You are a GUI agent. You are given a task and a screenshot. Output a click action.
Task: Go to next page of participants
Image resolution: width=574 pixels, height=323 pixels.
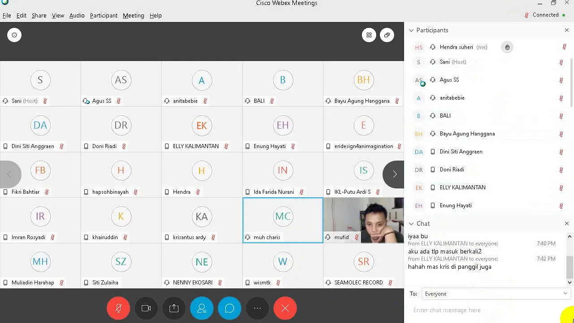[394, 174]
